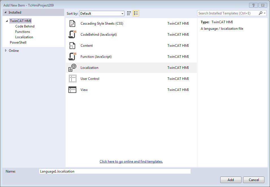The height and width of the screenshot is (187, 270).
Task: Open the online templates link
Action: pyautogui.click(x=131, y=161)
